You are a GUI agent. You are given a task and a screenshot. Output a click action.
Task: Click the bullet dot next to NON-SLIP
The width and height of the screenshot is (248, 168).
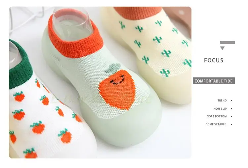tap(231, 109)
